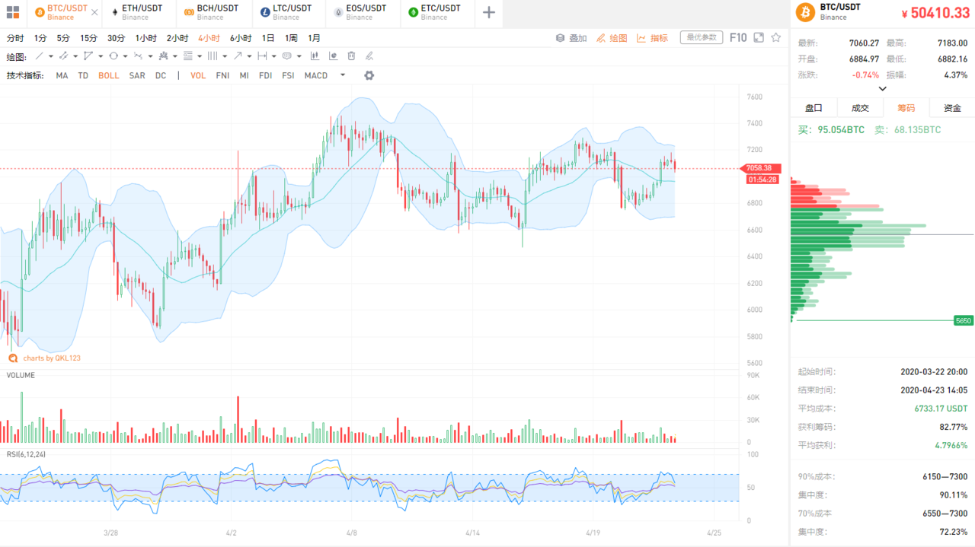Select the vertical cycle lines tool

(213, 56)
